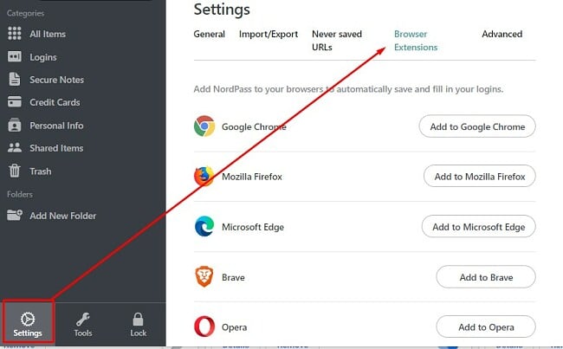
Task: Select the Credit Cards icon
Action: click(x=15, y=101)
